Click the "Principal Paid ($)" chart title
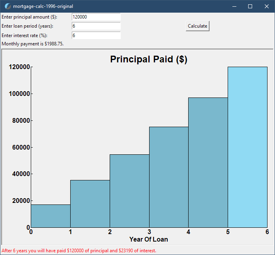The image size is (275, 255). tap(149, 59)
